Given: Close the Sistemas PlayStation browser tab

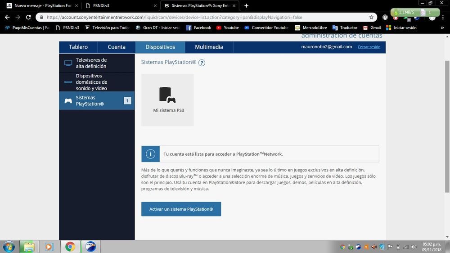Looking at the screenshot, I should [x=234, y=5].
